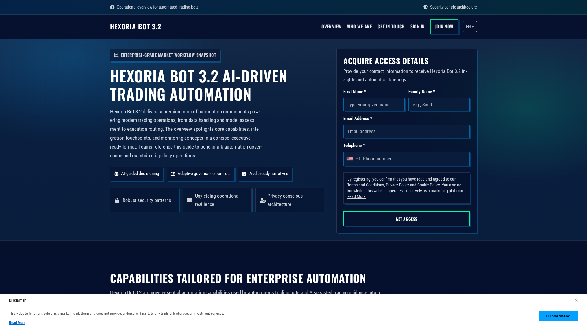Click the clipboard icon on Audit-ready narratives
This screenshot has width=587, height=330.
(244, 174)
